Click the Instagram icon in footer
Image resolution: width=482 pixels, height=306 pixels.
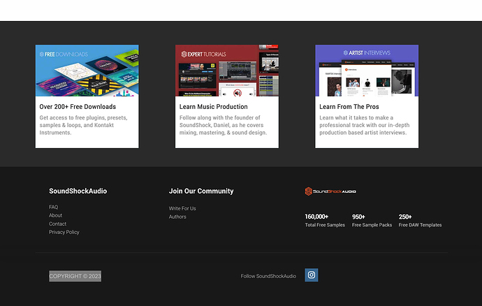click(312, 275)
